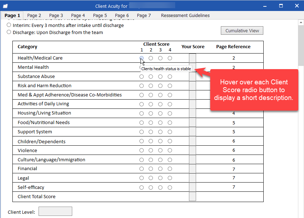Select score 4 for Violence
This screenshot has height=218, width=304.
coord(170,150)
